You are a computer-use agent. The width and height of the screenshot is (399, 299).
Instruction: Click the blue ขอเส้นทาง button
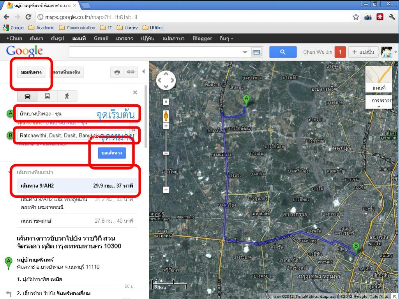(x=112, y=153)
